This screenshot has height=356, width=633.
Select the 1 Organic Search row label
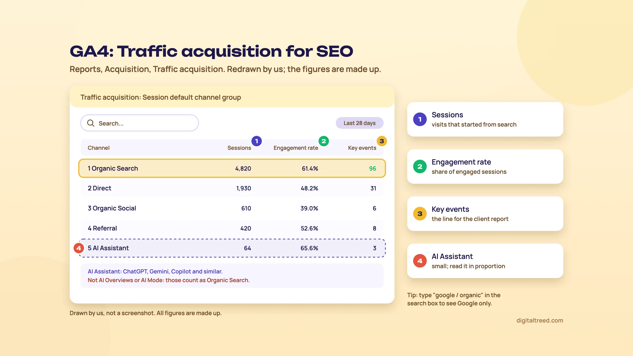(x=113, y=169)
